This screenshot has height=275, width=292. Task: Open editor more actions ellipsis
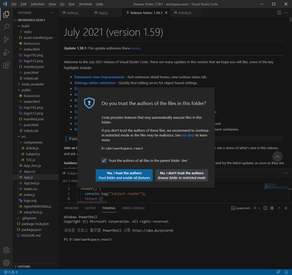286,13
